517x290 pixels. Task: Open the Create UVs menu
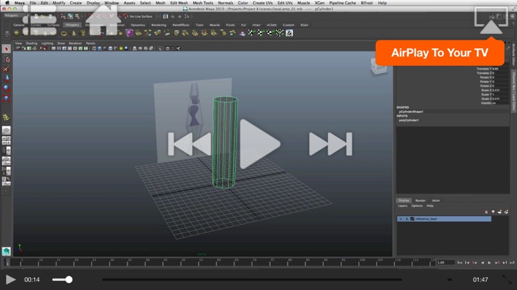263,3
